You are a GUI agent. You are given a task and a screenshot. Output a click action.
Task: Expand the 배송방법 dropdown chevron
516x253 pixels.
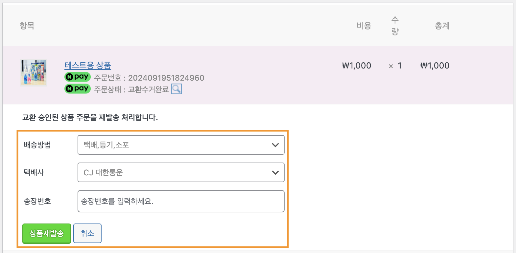[x=275, y=145]
